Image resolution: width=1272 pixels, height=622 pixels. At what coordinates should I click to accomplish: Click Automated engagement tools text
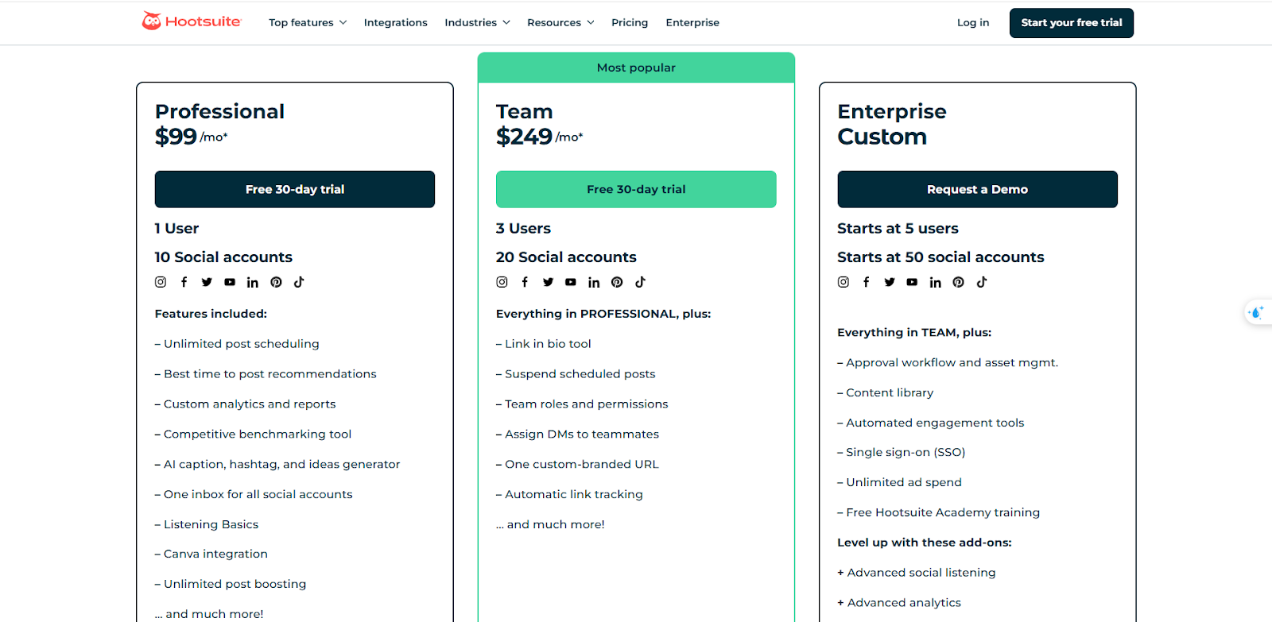pos(935,423)
